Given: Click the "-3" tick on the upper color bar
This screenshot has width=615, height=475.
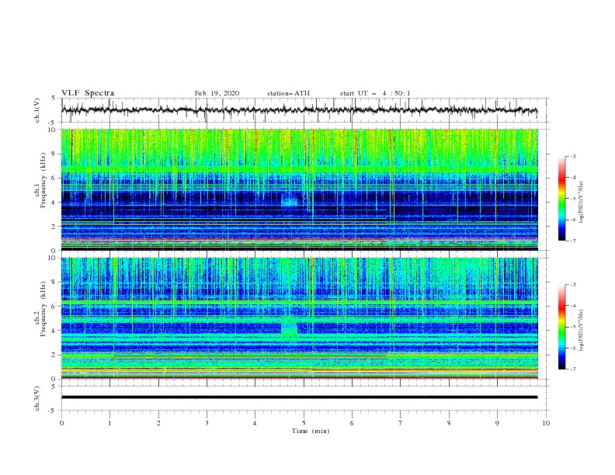Looking at the screenshot, I should (572, 156).
